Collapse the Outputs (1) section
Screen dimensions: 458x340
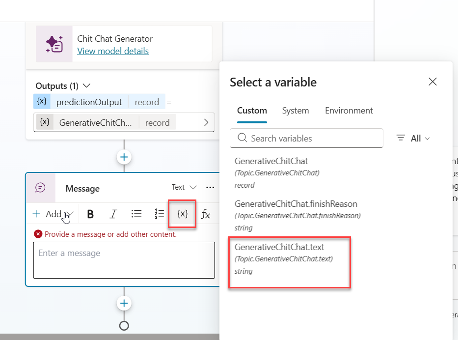(87, 85)
